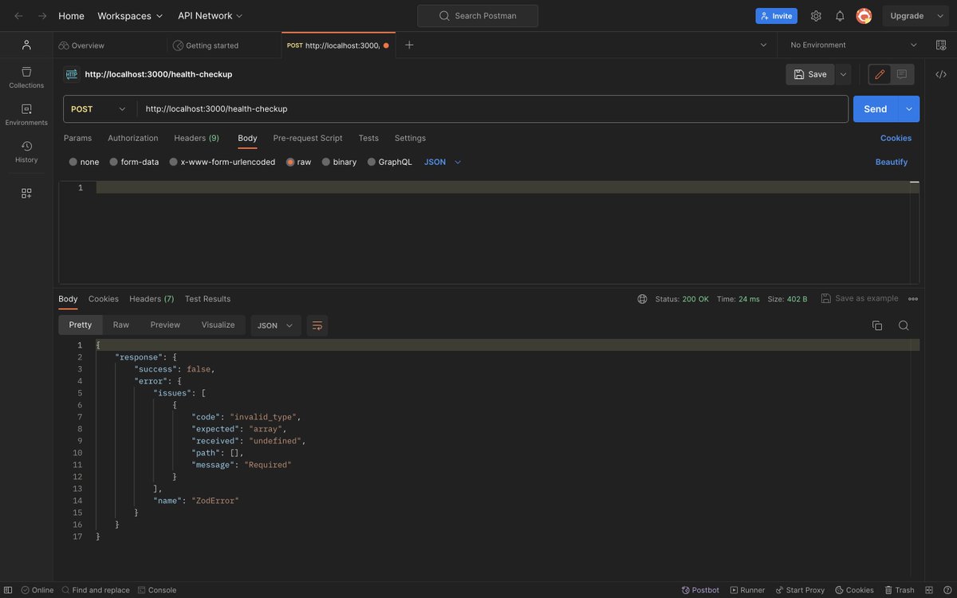Expand the API Network dropdown

pos(211,16)
